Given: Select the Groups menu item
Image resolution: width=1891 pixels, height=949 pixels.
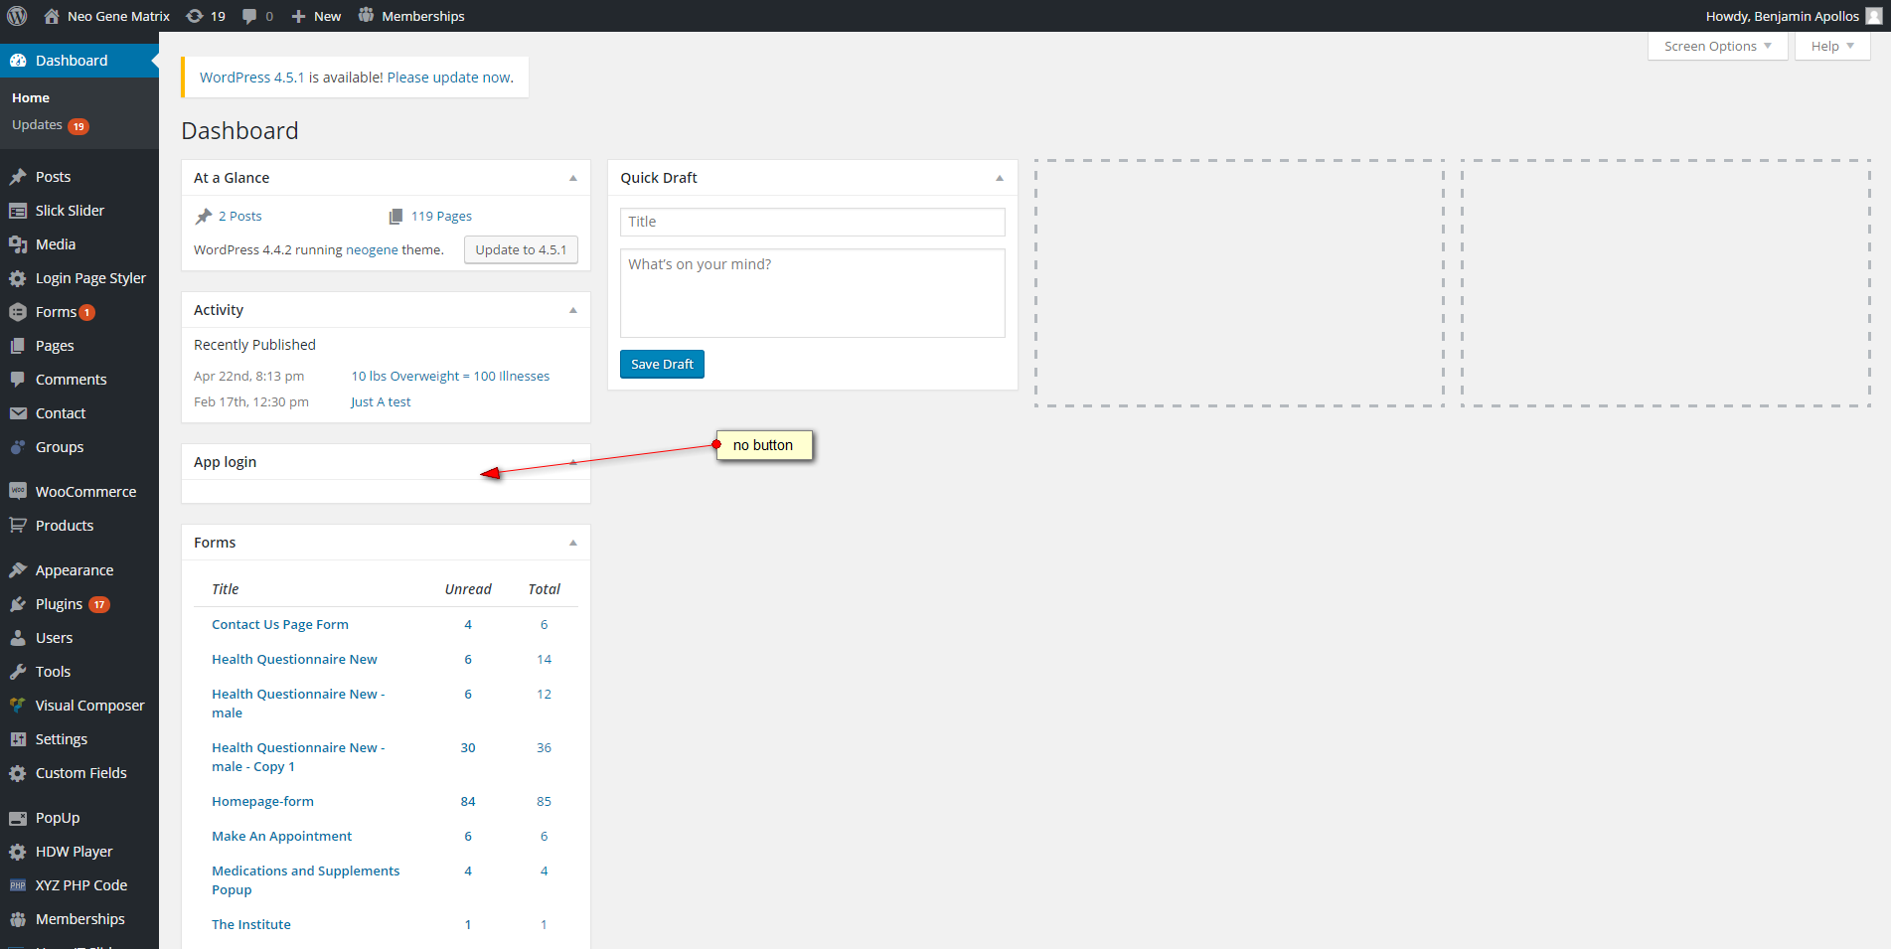Looking at the screenshot, I should point(60,447).
